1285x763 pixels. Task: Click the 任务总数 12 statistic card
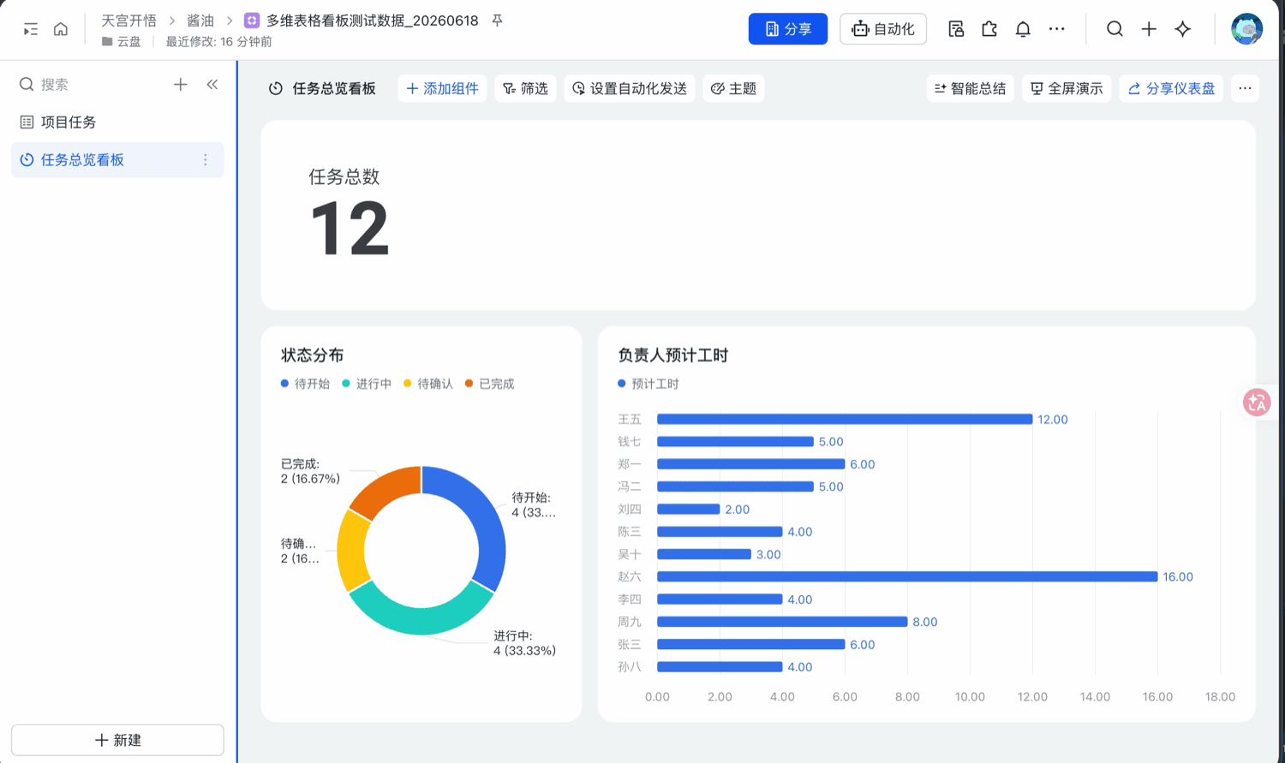758,215
